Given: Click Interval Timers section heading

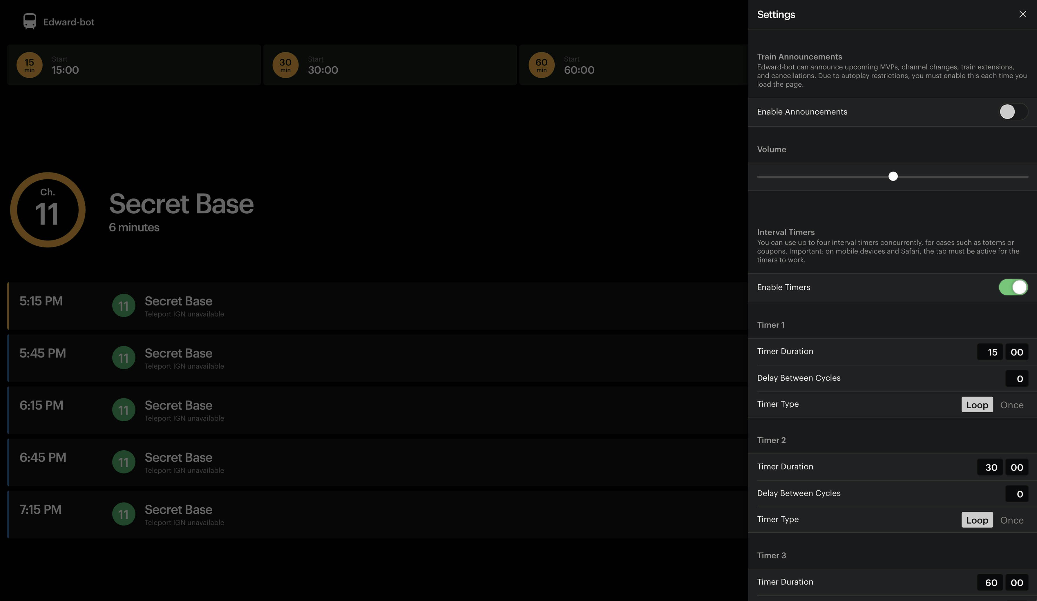Looking at the screenshot, I should [x=786, y=232].
